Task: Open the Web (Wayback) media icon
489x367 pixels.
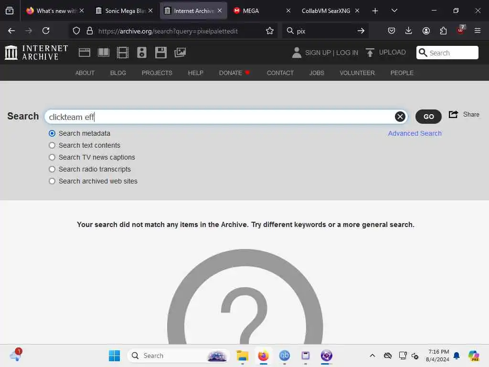Action: (x=84, y=53)
